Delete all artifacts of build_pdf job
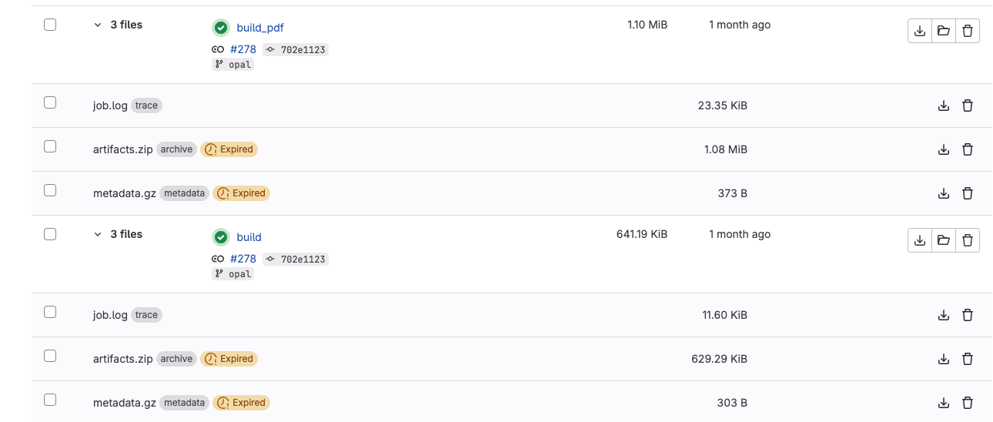 tap(968, 32)
